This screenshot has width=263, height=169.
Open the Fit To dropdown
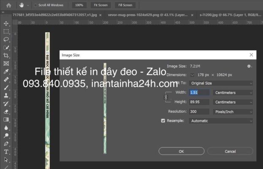(x=221, y=83)
